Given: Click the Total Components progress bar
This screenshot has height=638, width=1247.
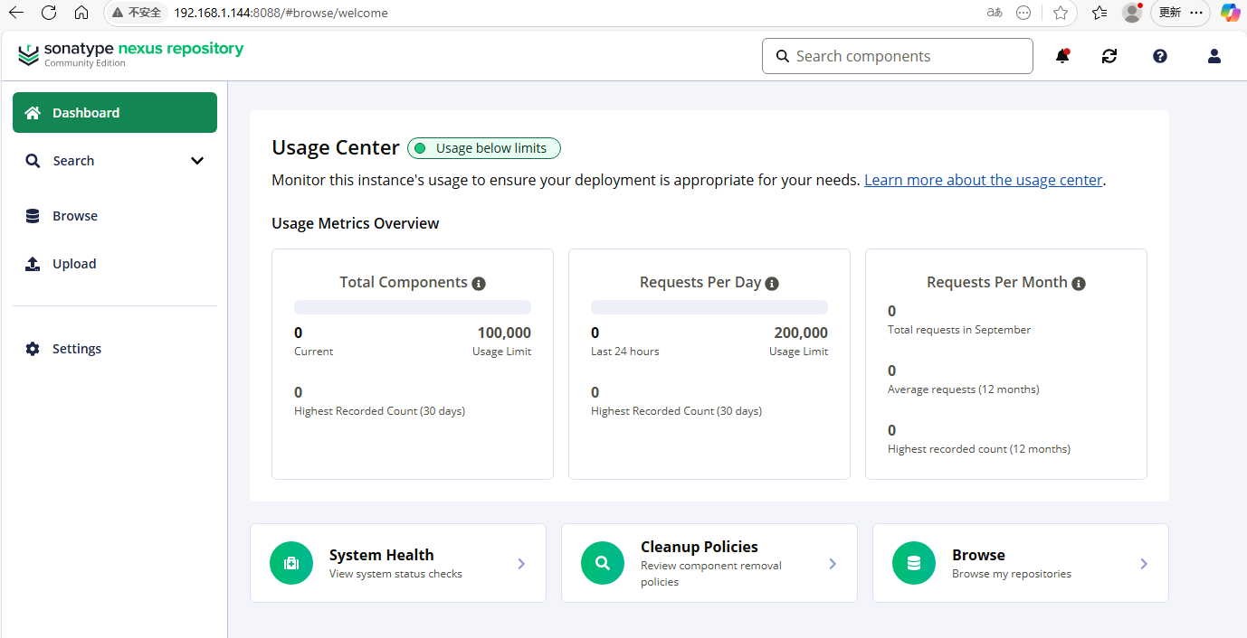Looking at the screenshot, I should [x=413, y=307].
